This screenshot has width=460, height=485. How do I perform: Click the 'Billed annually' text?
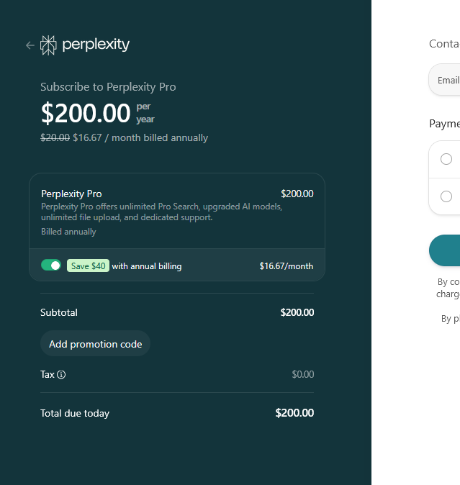point(68,232)
